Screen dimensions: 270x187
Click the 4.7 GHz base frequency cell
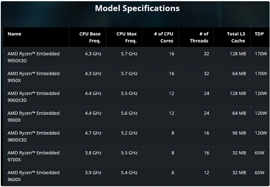pos(93,133)
